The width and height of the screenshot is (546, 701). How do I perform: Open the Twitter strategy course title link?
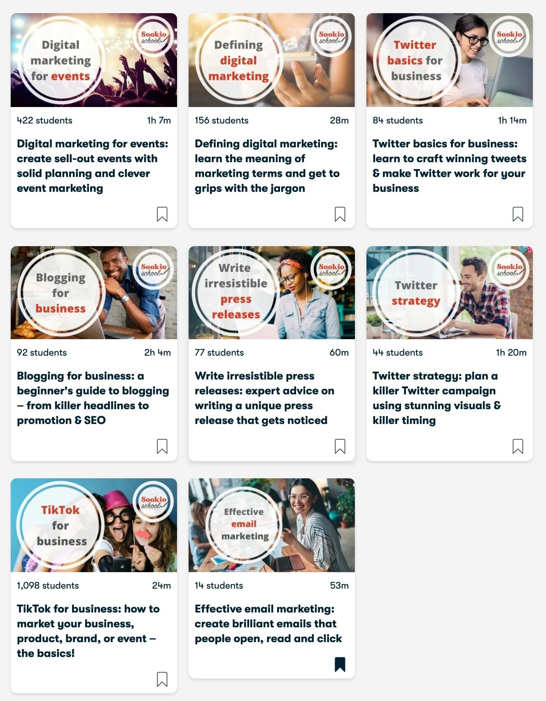click(x=436, y=398)
